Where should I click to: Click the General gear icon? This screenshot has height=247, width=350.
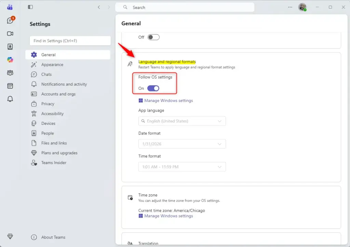coord(34,55)
